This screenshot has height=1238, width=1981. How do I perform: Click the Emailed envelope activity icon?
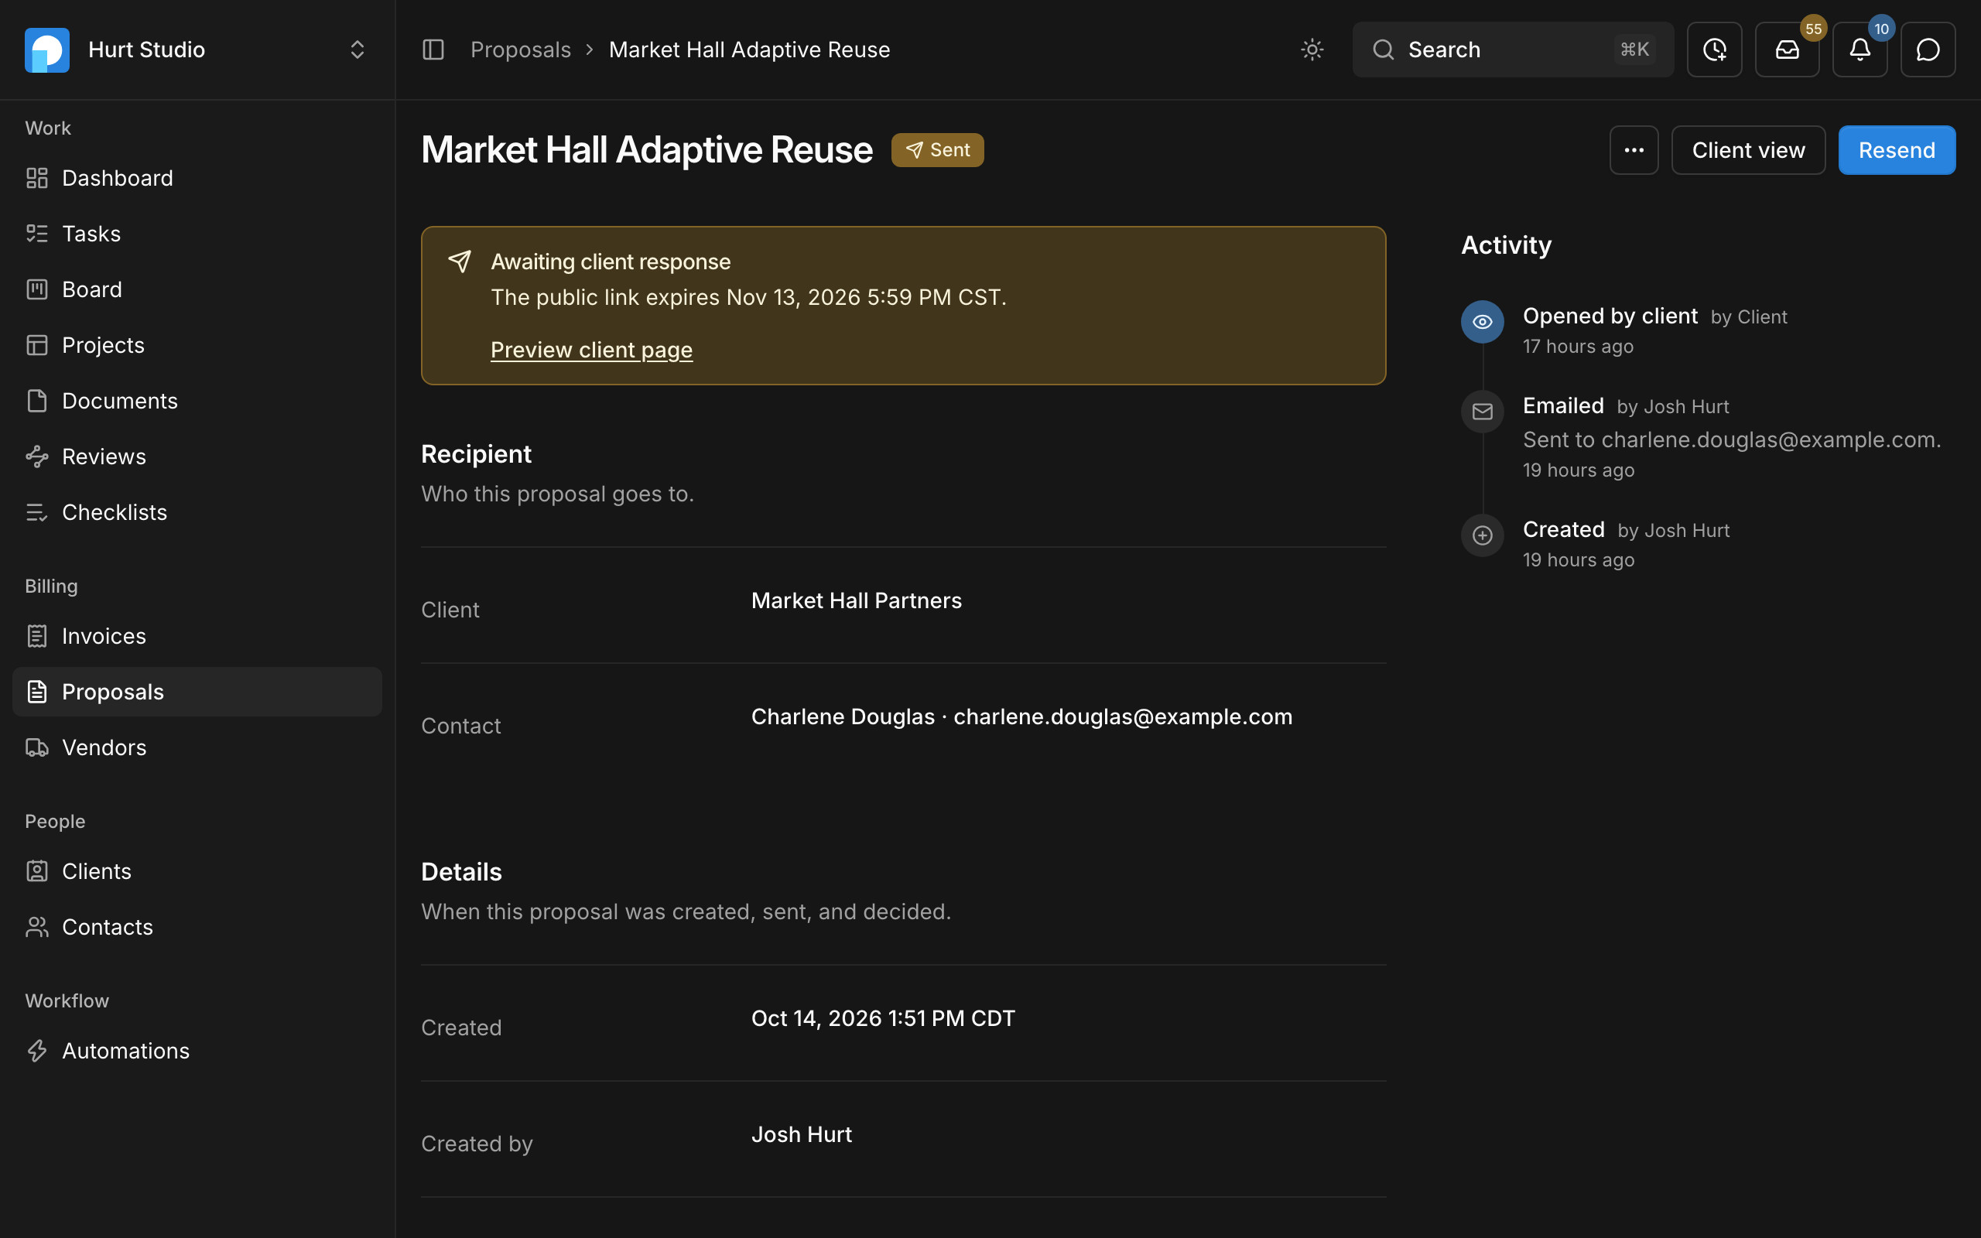tap(1483, 412)
